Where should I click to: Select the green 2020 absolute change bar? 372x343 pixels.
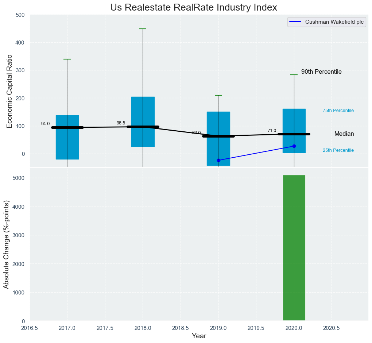(294, 248)
